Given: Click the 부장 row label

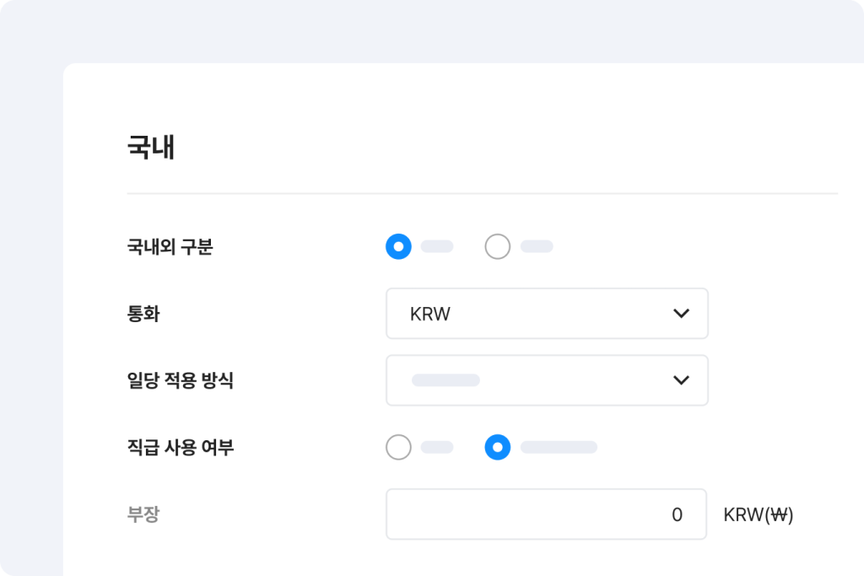Looking at the screenshot, I should 143,514.
